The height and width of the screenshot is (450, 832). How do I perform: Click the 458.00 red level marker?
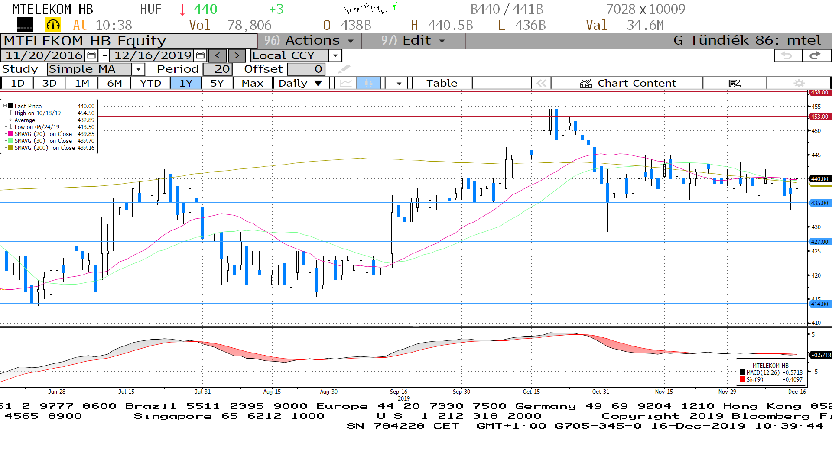[x=819, y=92]
